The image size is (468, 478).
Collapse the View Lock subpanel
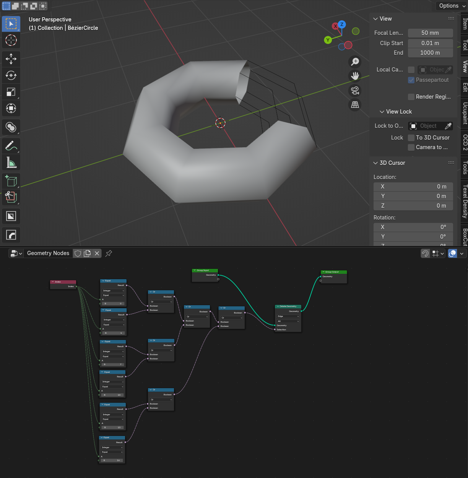382,112
